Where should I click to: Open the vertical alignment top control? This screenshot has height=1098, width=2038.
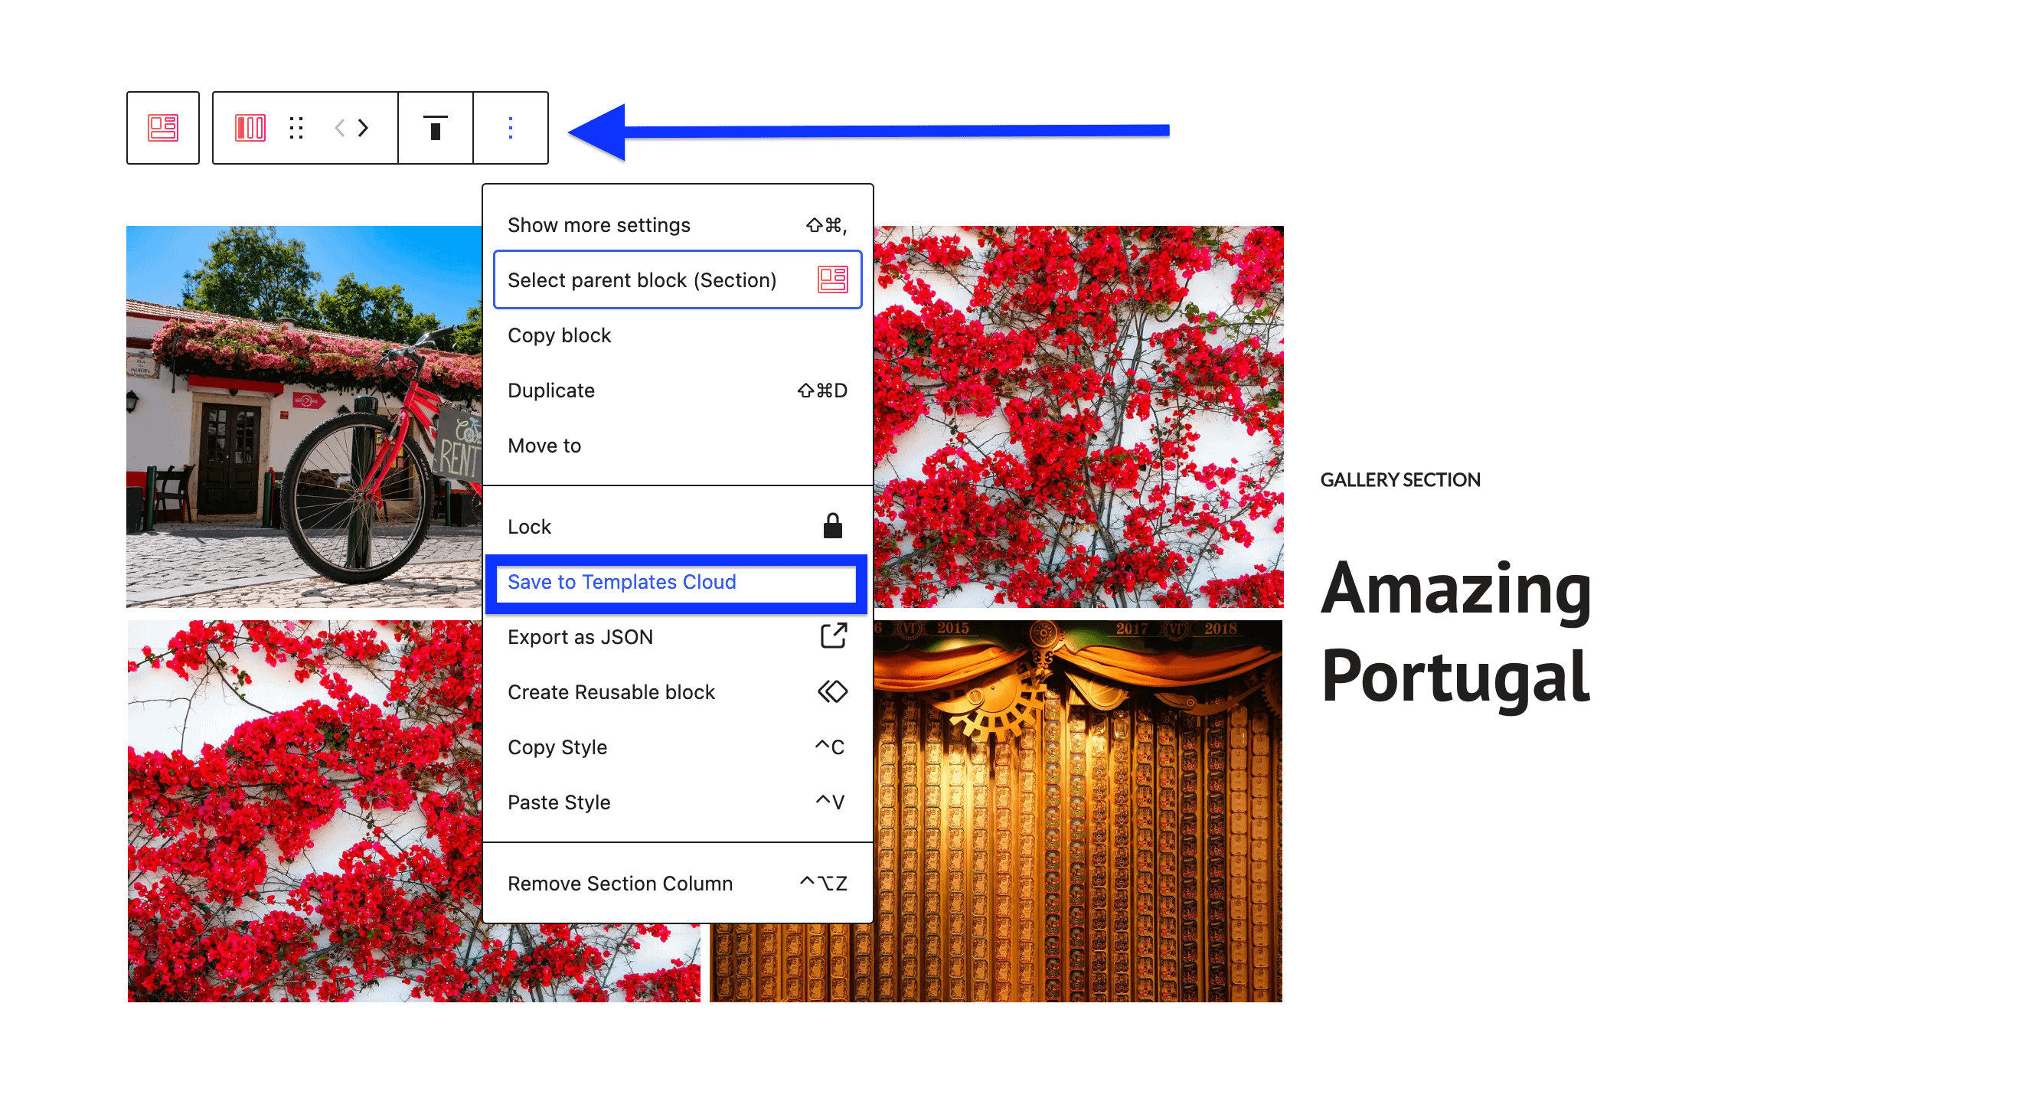[x=434, y=127]
